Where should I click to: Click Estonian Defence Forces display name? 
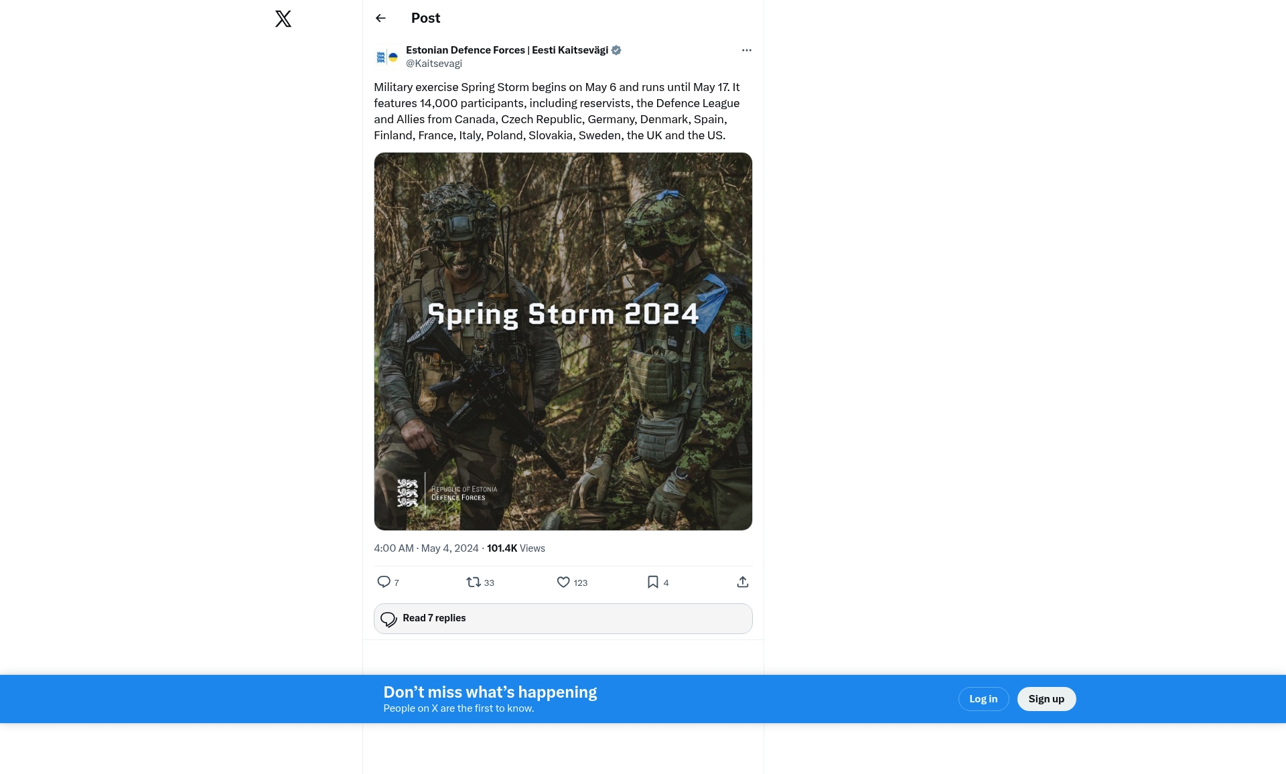pyautogui.click(x=506, y=50)
